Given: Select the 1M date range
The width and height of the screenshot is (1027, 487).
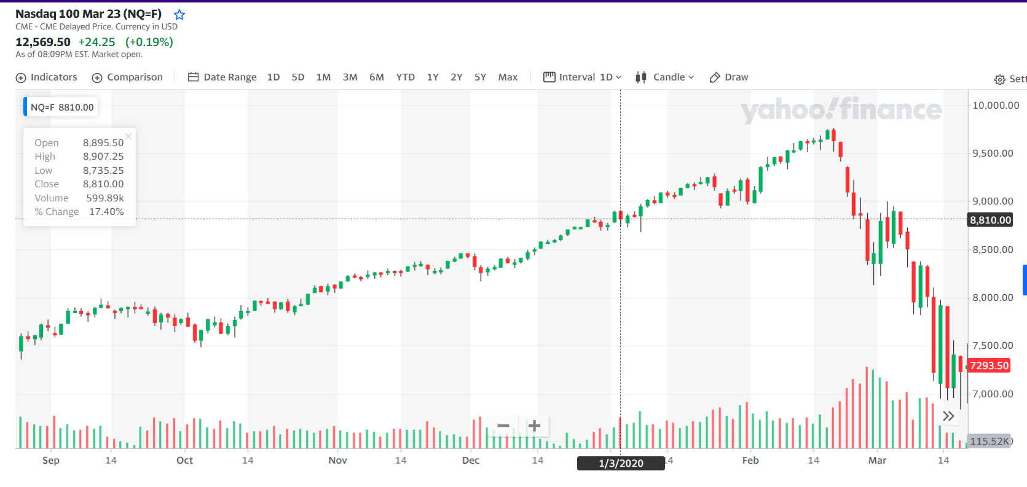Looking at the screenshot, I should click(323, 77).
